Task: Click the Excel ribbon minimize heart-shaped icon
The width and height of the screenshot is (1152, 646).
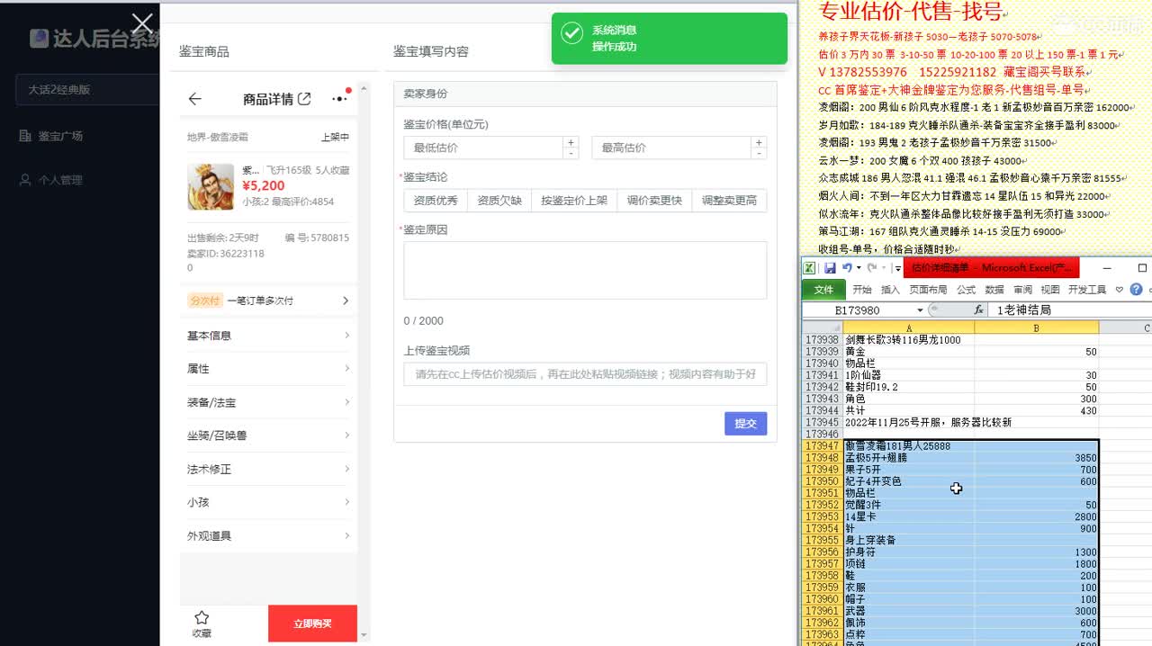Action: pyautogui.click(x=1120, y=290)
